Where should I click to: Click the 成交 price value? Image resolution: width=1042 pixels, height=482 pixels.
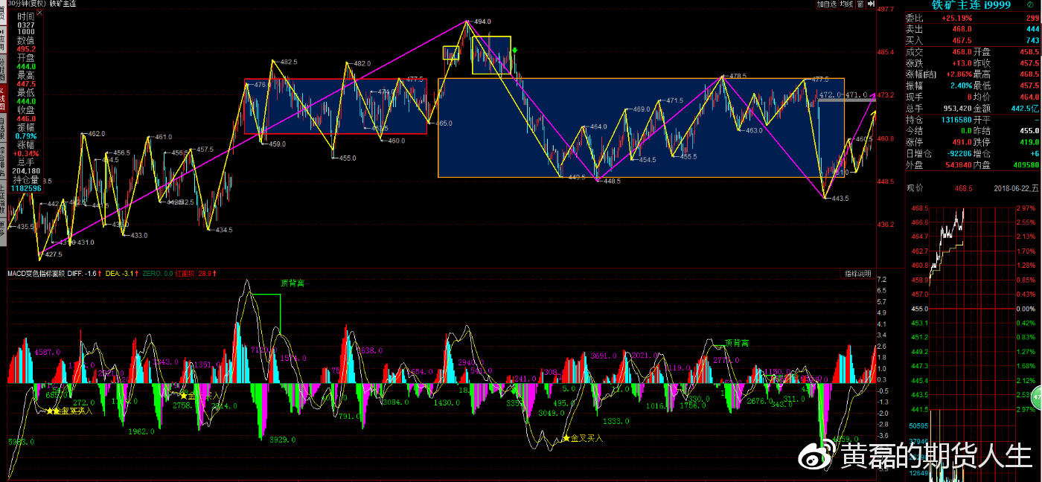pos(962,52)
